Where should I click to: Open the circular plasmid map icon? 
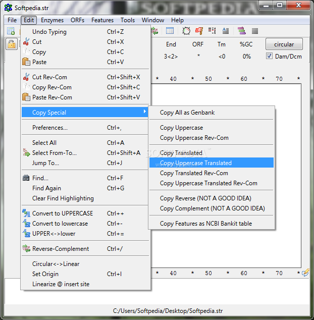pyautogui.click(x=186, y=31)
